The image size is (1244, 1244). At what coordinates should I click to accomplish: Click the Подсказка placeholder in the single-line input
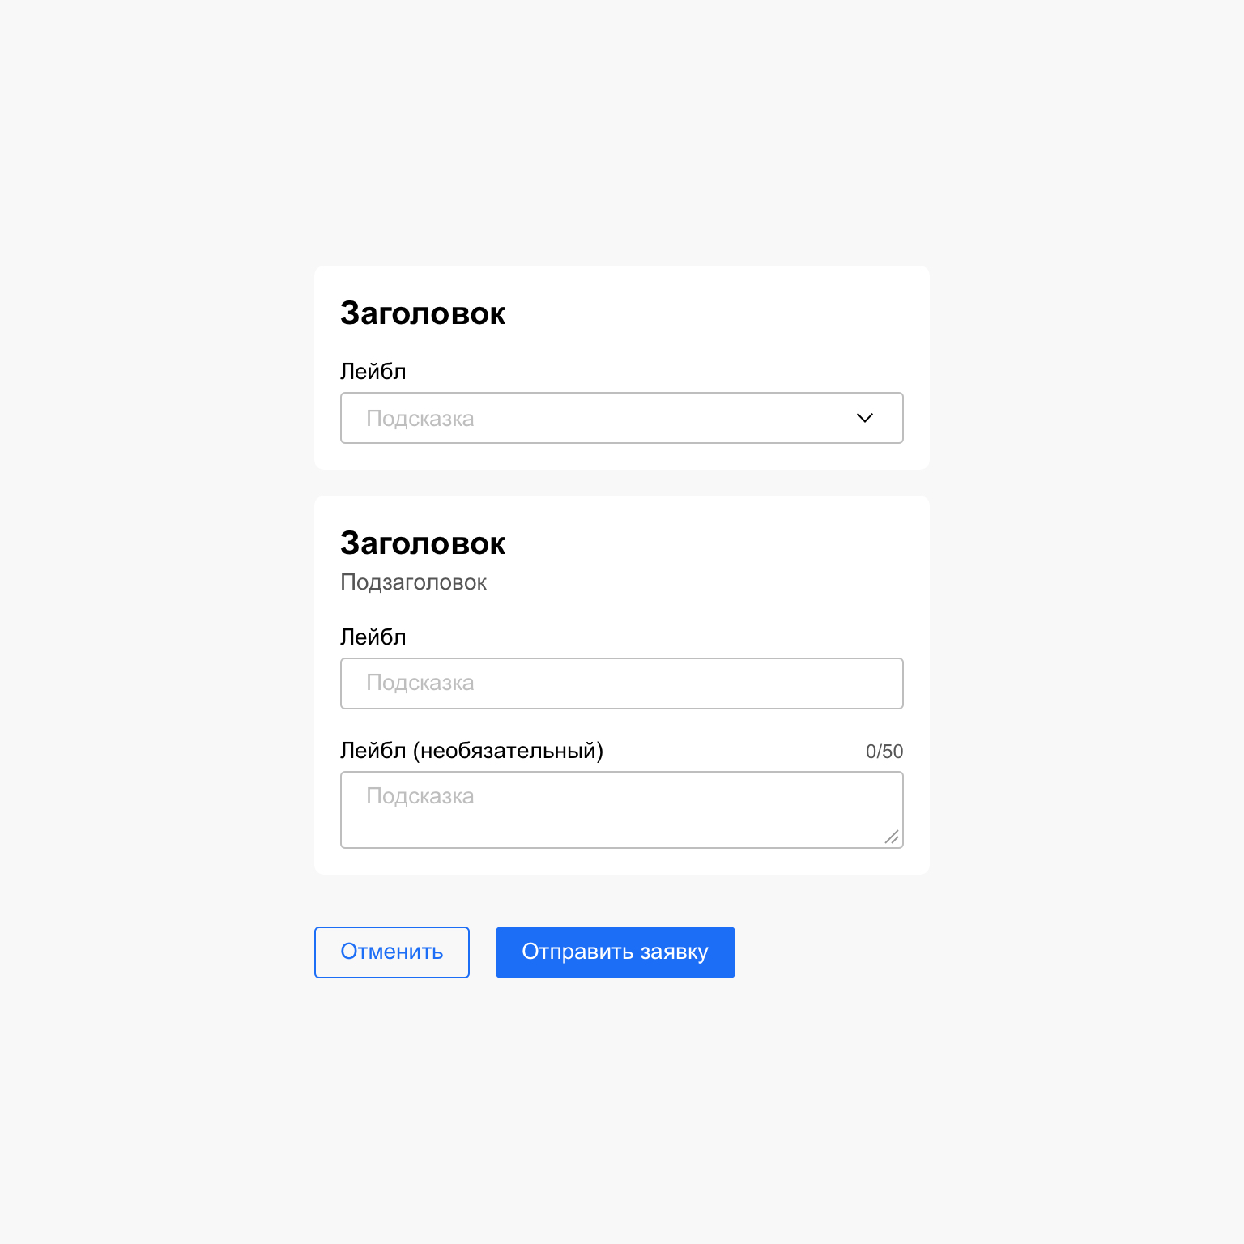pos(420,683)
